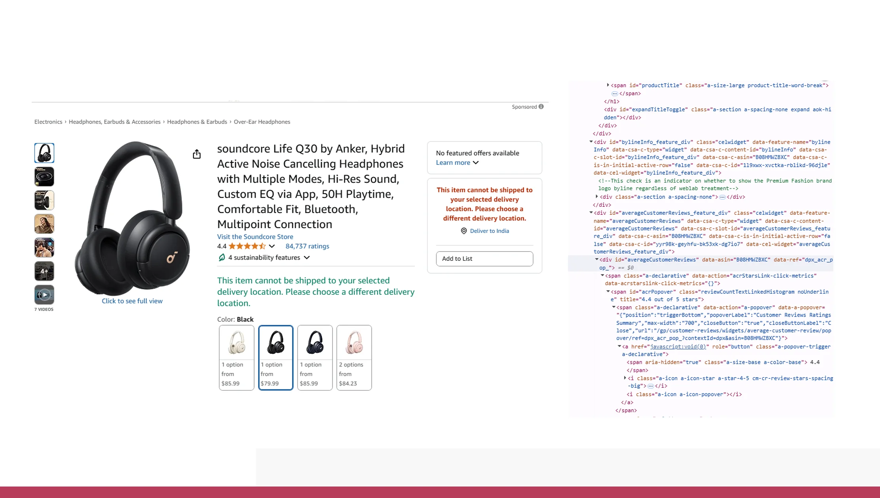Open the 84,737 ratings link
Image resolution: width=880 pixels, height=498 pixels.
(307, 246)
